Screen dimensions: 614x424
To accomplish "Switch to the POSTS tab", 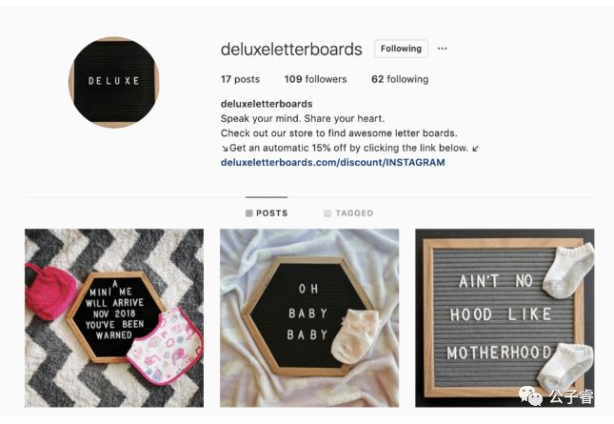I will [x=267, y=213].
